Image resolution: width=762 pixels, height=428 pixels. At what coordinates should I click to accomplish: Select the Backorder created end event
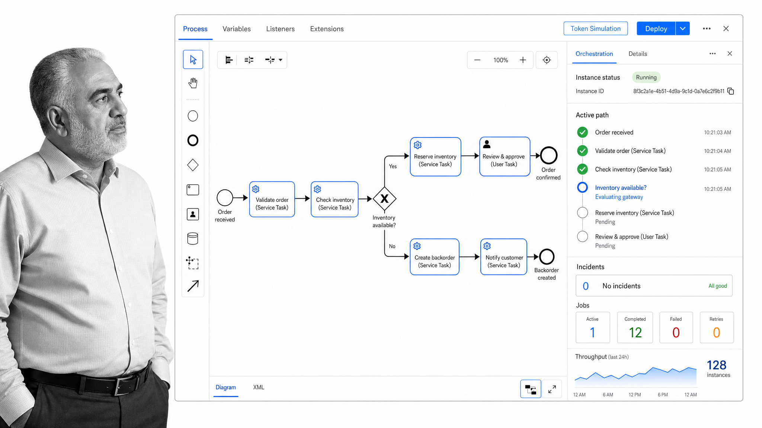tap(547, 256)
